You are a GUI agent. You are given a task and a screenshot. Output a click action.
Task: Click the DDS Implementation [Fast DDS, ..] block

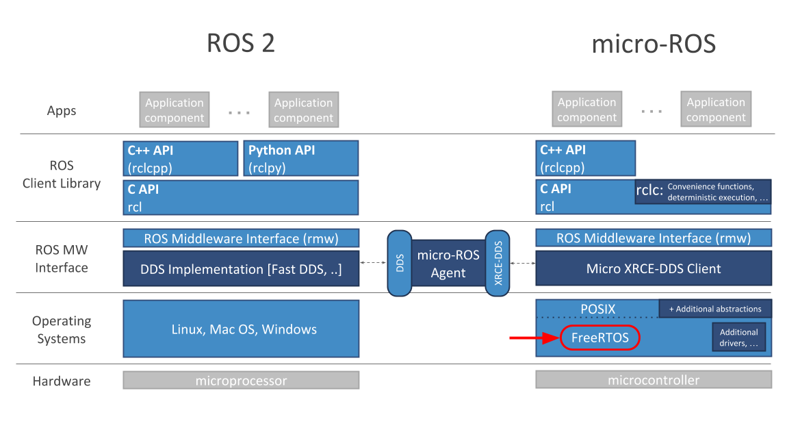tap(241, 268)
